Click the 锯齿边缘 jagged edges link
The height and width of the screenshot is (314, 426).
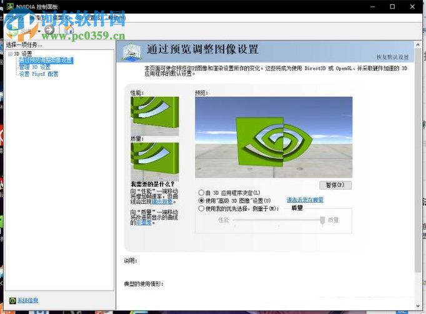pos(162,201)
